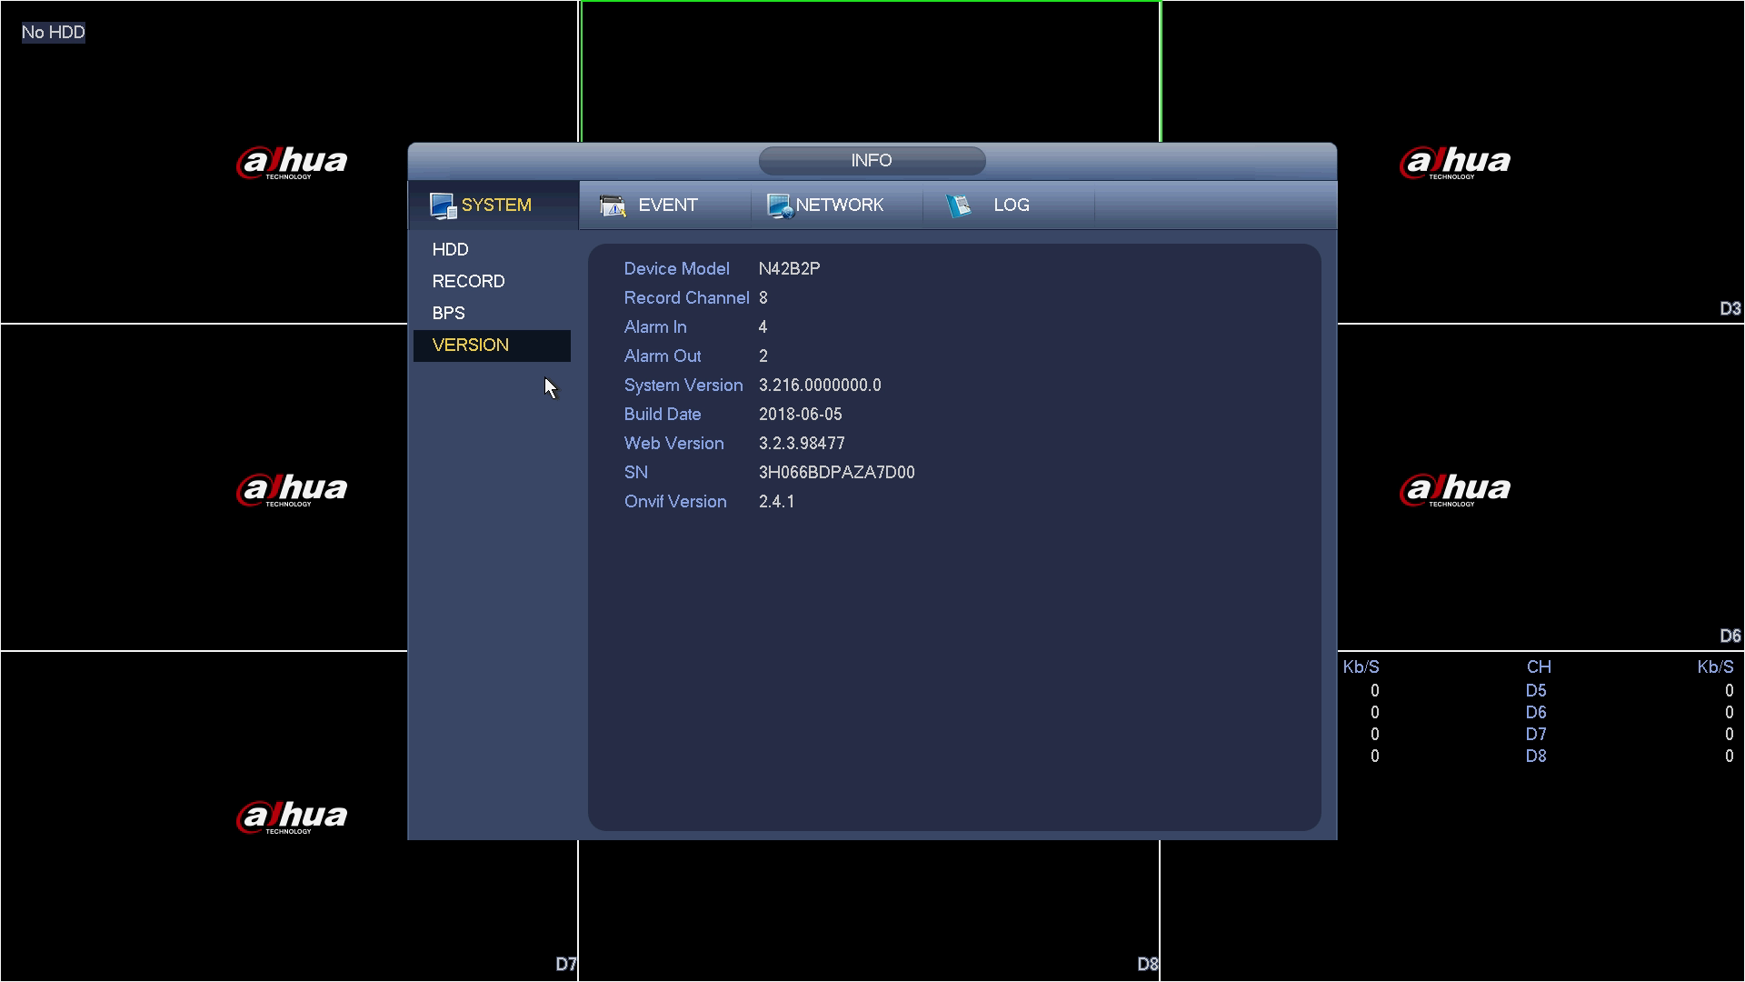Click the EVENT alert icon
Viewport: 1745px width, 982px height.
click(x=613, y=205)
